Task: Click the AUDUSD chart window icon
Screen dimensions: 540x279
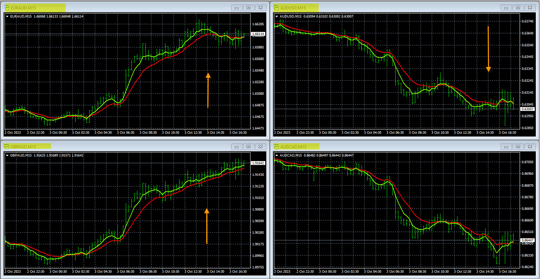Action: click(276, 8)
